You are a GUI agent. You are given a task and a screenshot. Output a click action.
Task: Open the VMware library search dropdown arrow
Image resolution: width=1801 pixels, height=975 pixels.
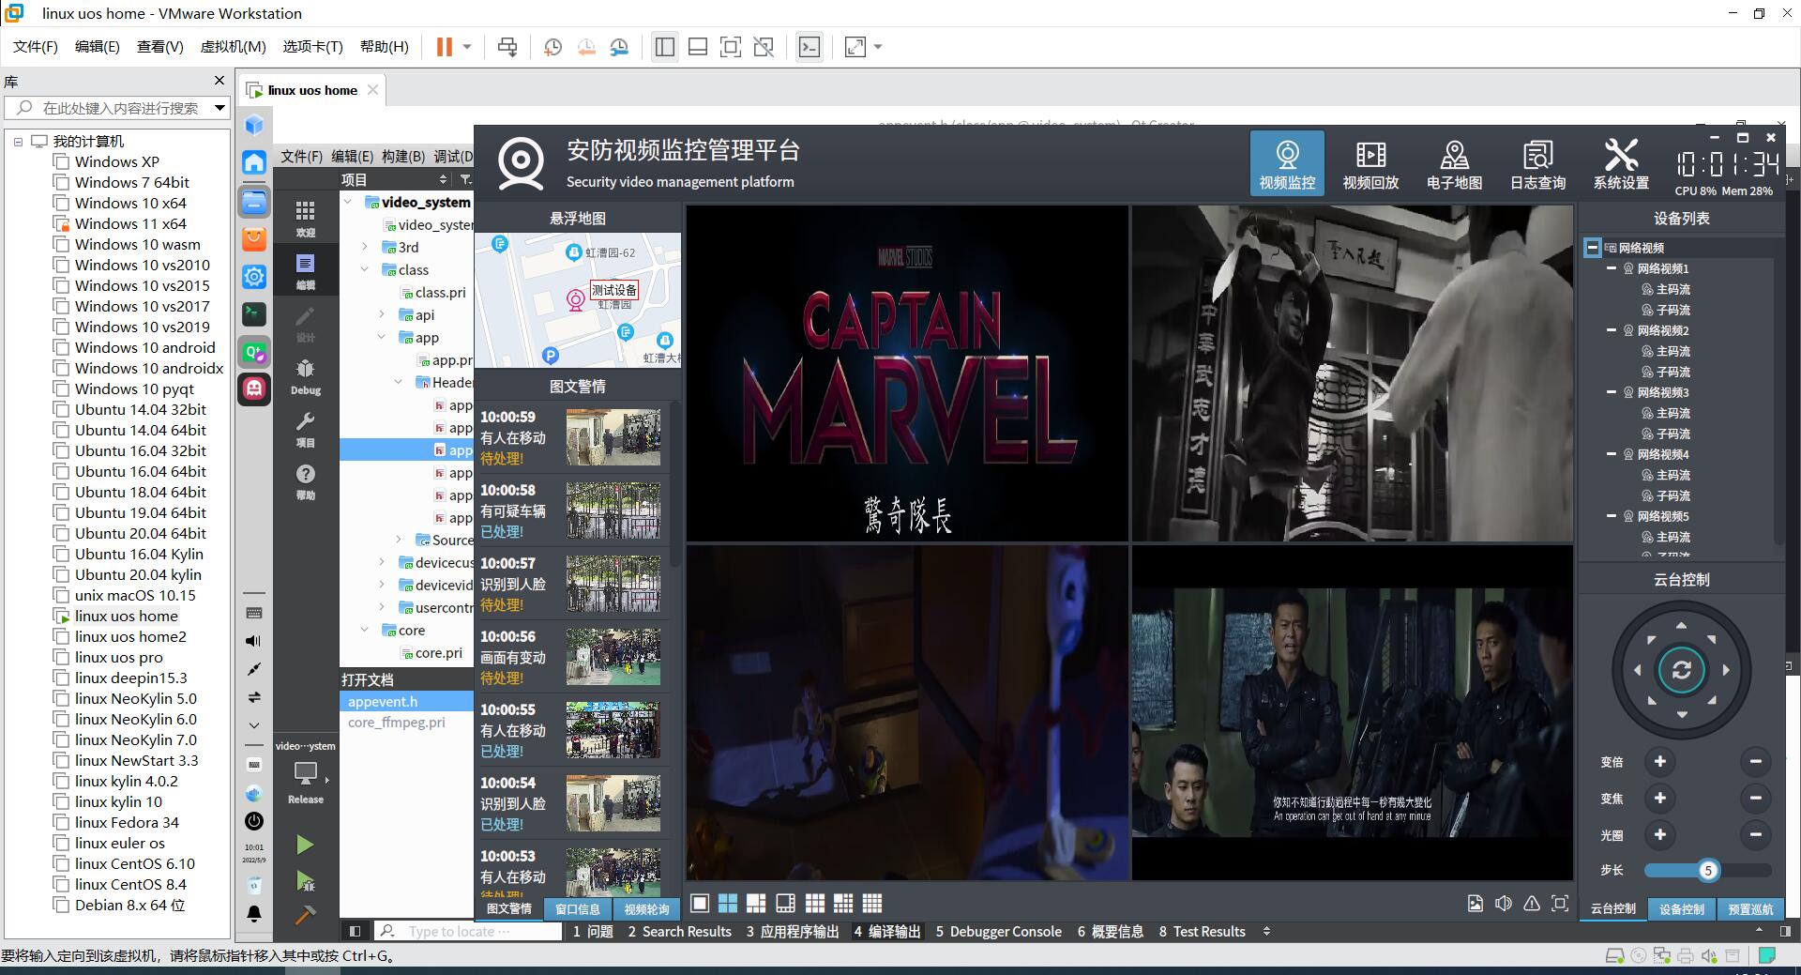click(x=219, y=108)
